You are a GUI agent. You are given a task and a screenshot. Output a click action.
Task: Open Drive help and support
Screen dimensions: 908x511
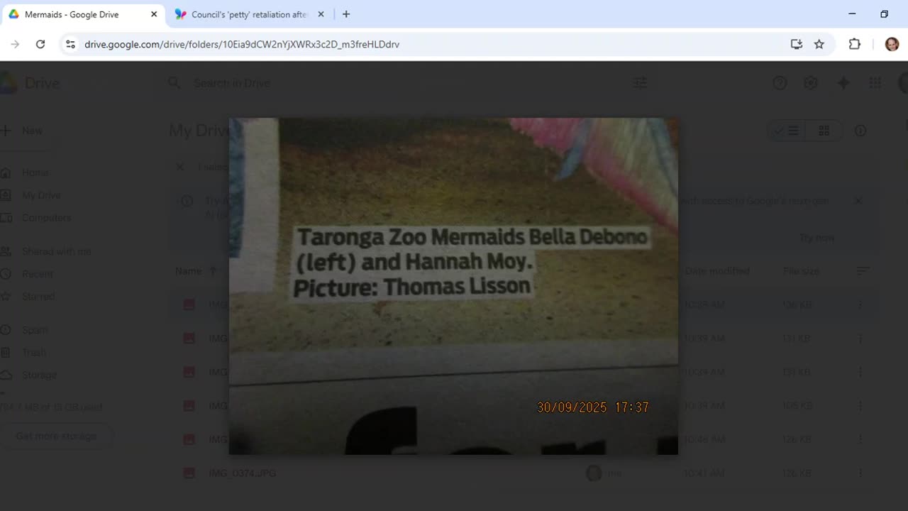(x=780, y=83)
